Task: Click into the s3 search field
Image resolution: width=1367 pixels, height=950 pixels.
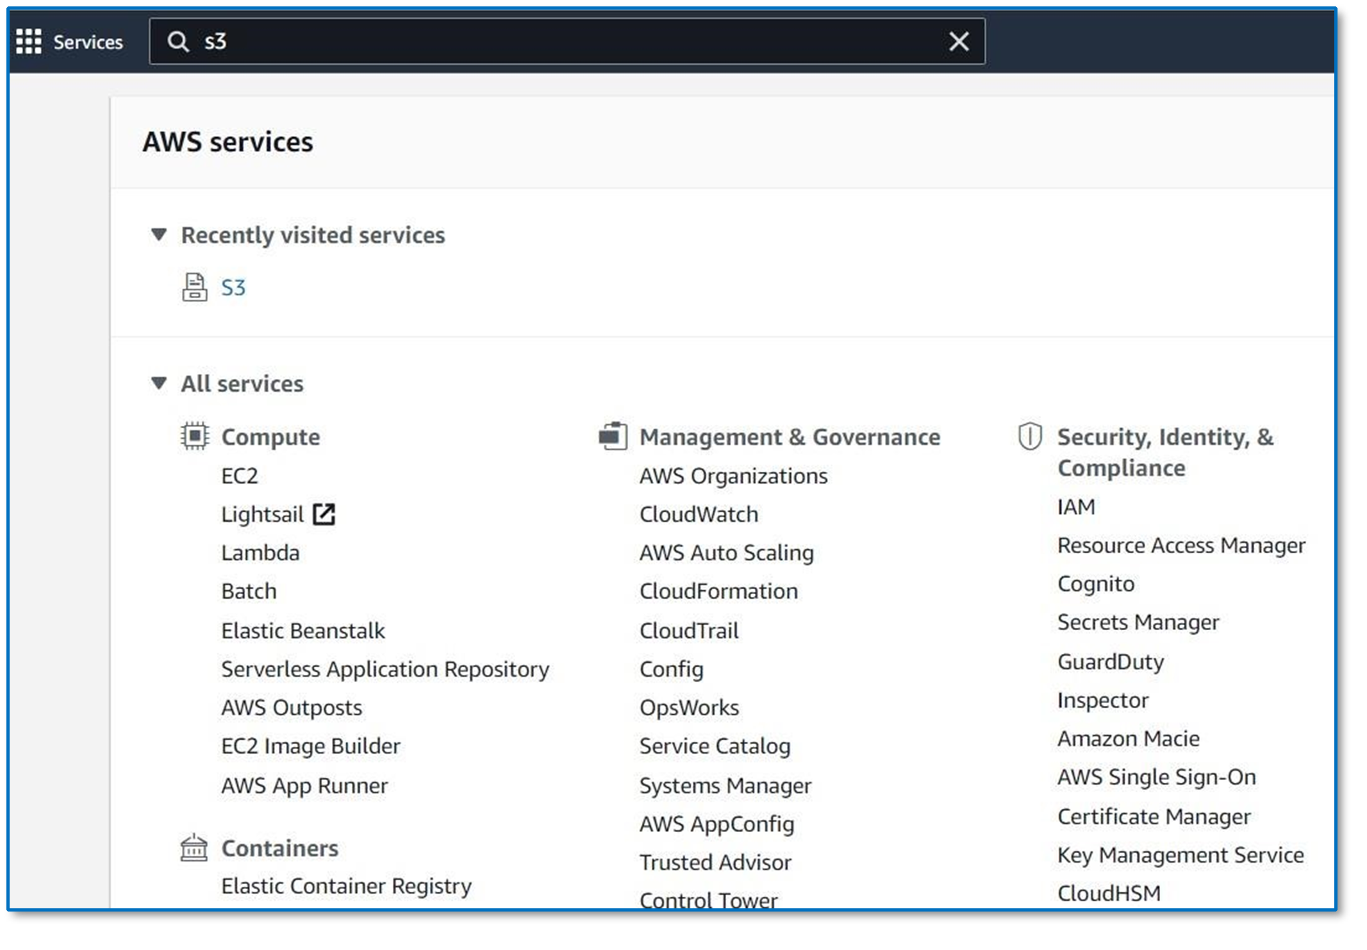Action: 567,42
